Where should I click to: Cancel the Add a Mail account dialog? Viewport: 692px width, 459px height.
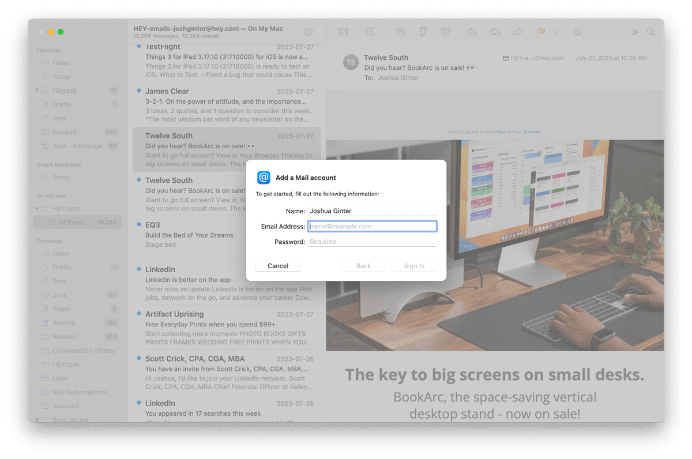point(278,266)
